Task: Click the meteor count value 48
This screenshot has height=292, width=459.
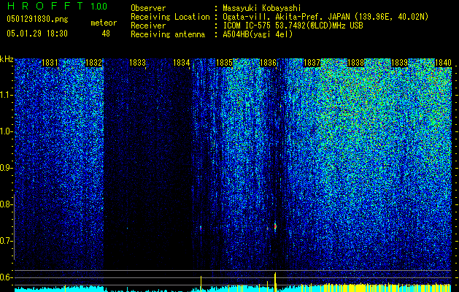Action: 106,34
